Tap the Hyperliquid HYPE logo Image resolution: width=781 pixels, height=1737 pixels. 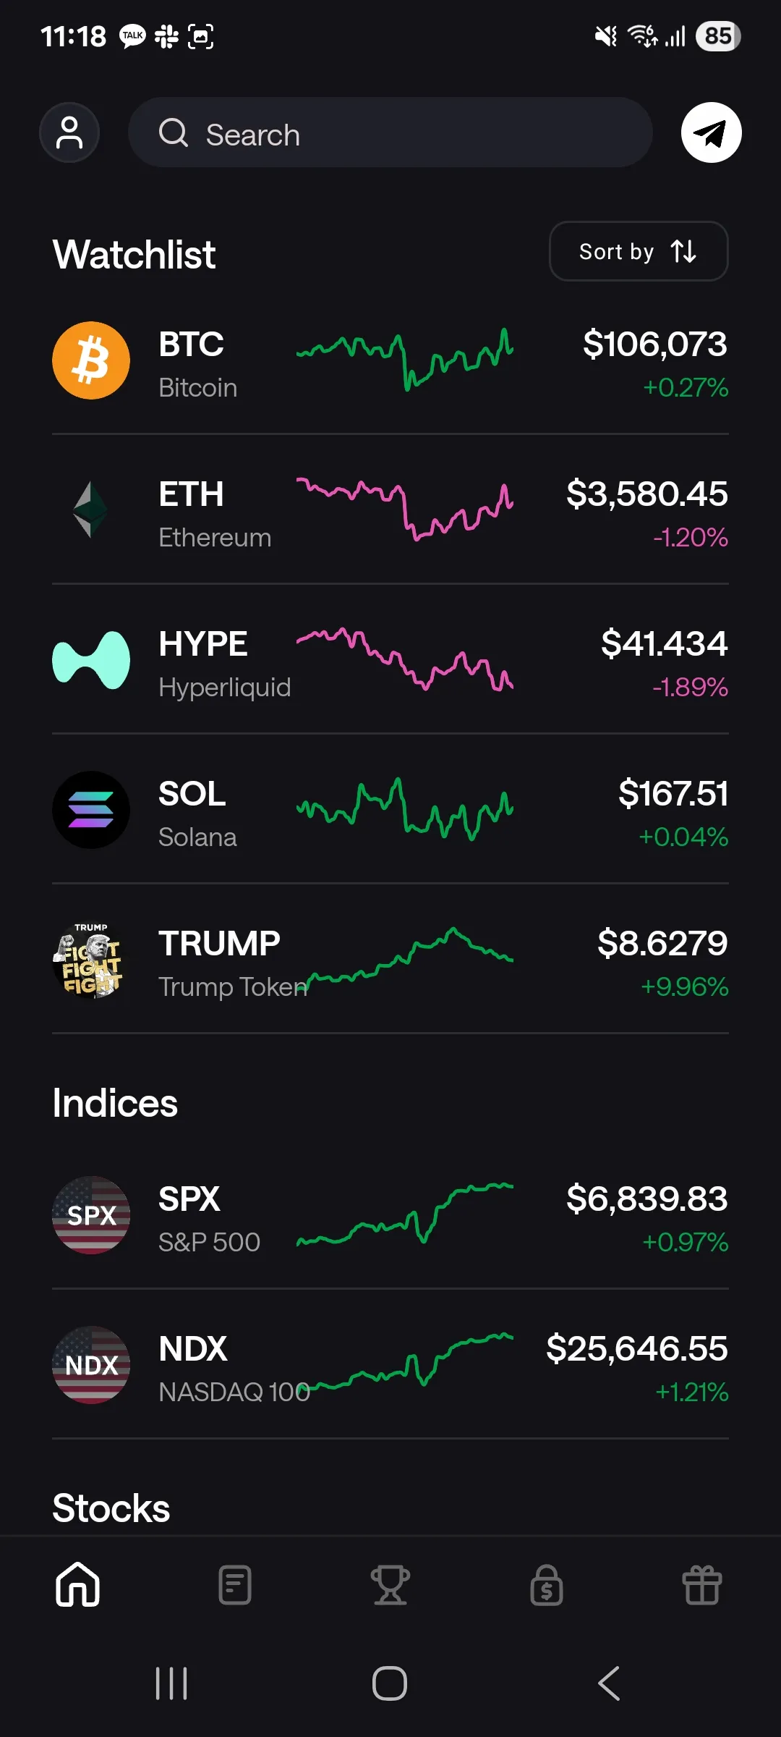coord(91,660)
